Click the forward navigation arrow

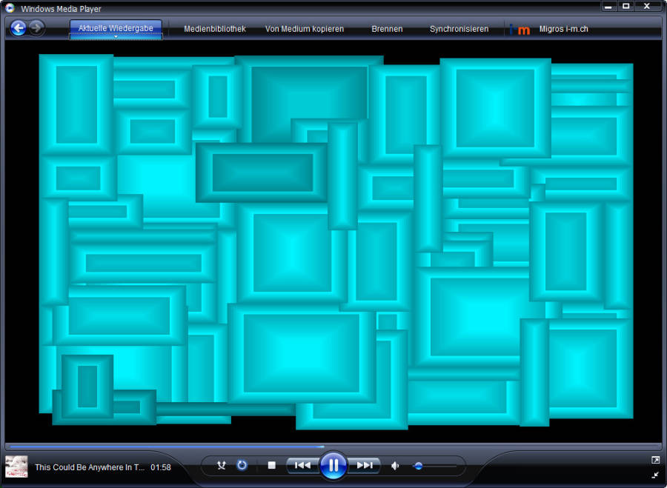[37, 29]
